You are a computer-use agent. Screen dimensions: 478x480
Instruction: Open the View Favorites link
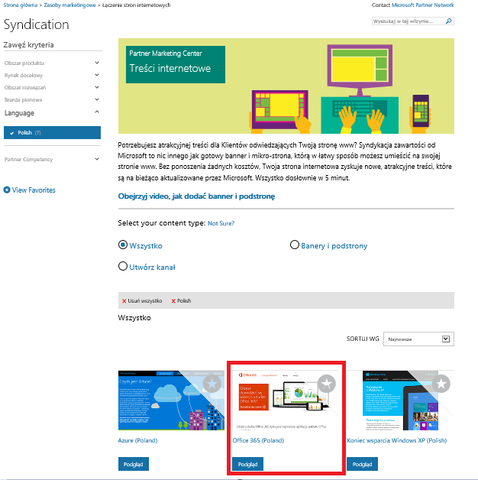point(34,190)
